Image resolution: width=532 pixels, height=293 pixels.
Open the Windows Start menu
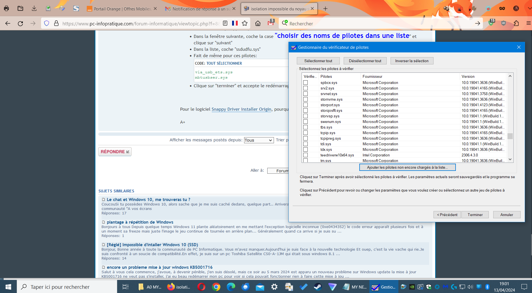[8, 287]
